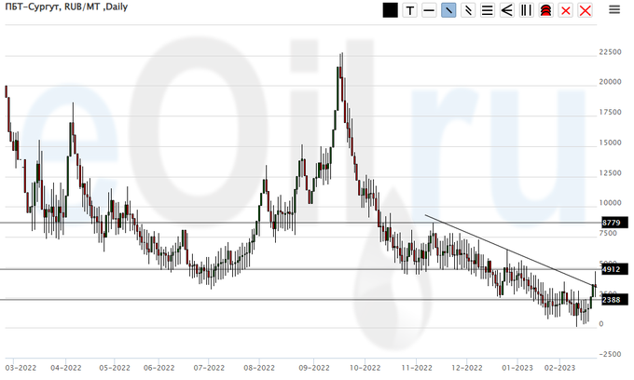Click the larger red X clear icon
The height and width of the screenshot is (380, 634).
pyautogui.click(x=586, y=10)
